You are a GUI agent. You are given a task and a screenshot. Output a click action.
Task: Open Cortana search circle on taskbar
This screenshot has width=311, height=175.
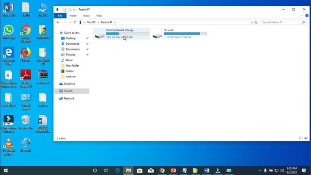(95, 171)
